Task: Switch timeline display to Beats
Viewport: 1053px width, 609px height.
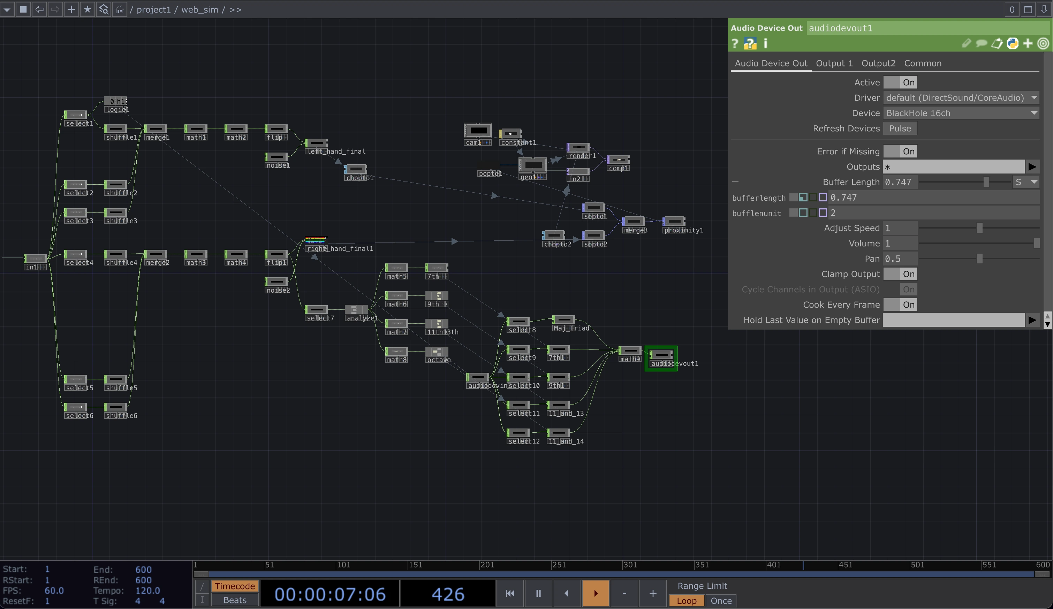Action: [x=234, y=600]
